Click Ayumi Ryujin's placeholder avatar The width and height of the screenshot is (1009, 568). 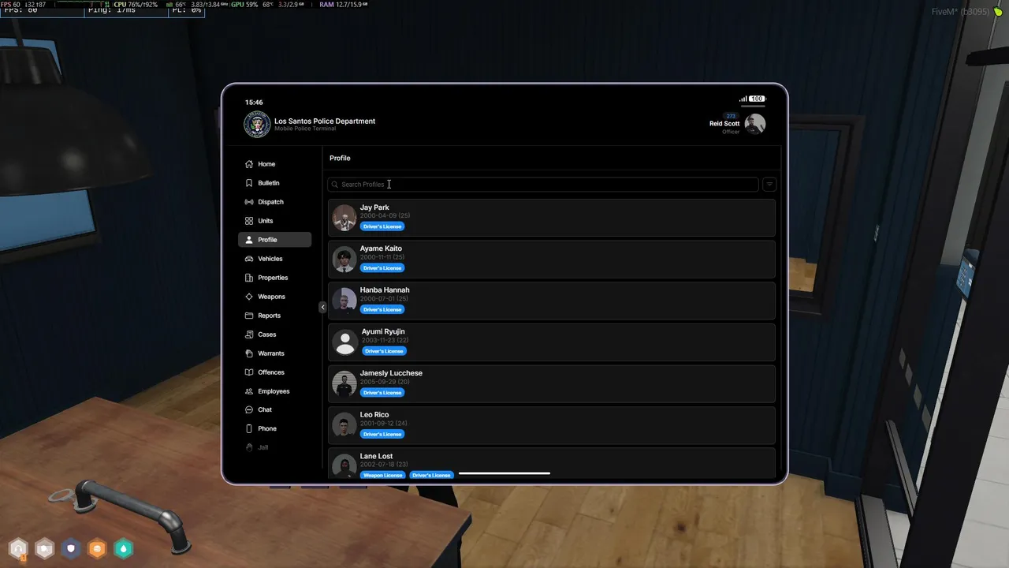[x=345, y=342]
